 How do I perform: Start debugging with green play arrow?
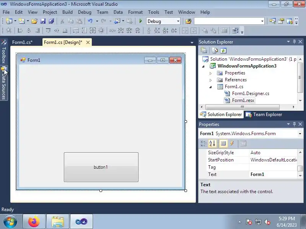point(140,21)
